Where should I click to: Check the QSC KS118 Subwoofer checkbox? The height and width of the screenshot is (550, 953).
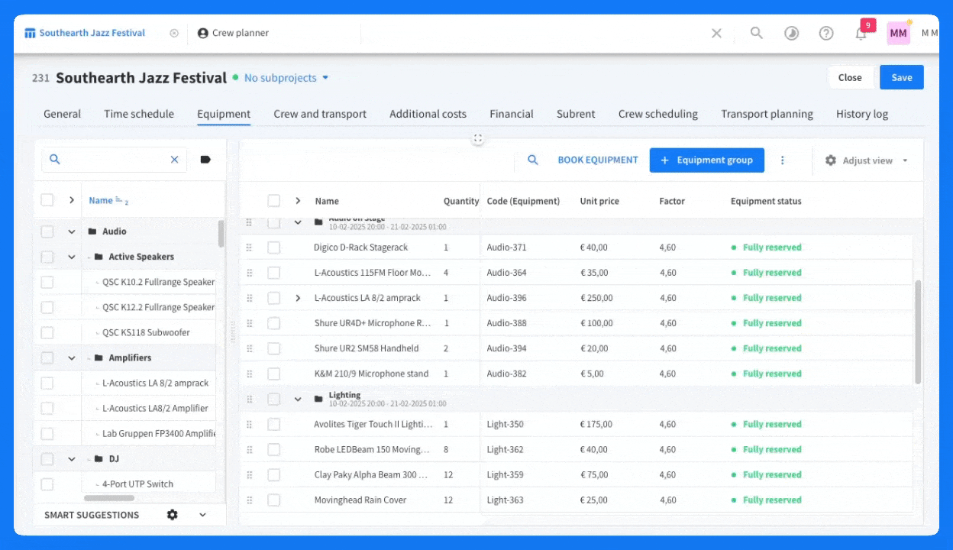(x=47, y=332)
